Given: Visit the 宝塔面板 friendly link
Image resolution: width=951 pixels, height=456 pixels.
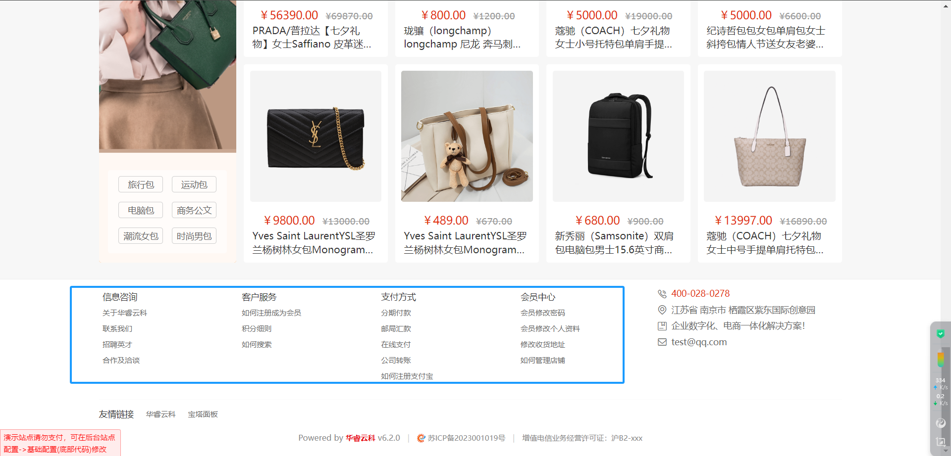Looking at the screenshot, I should [203, 414].
